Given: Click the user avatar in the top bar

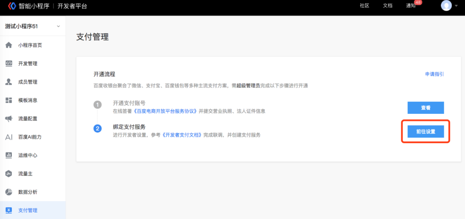Looking at the screenshot, I should coord(446,6).
